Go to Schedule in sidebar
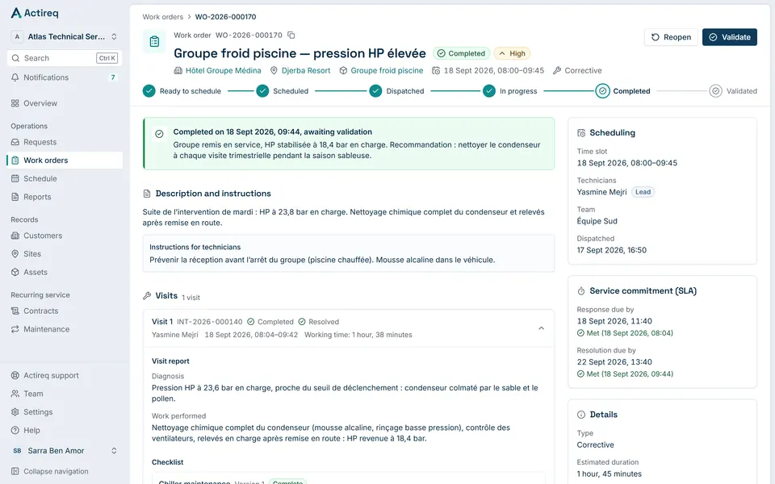This screenshot has width=775, height=484. [65, 179]
